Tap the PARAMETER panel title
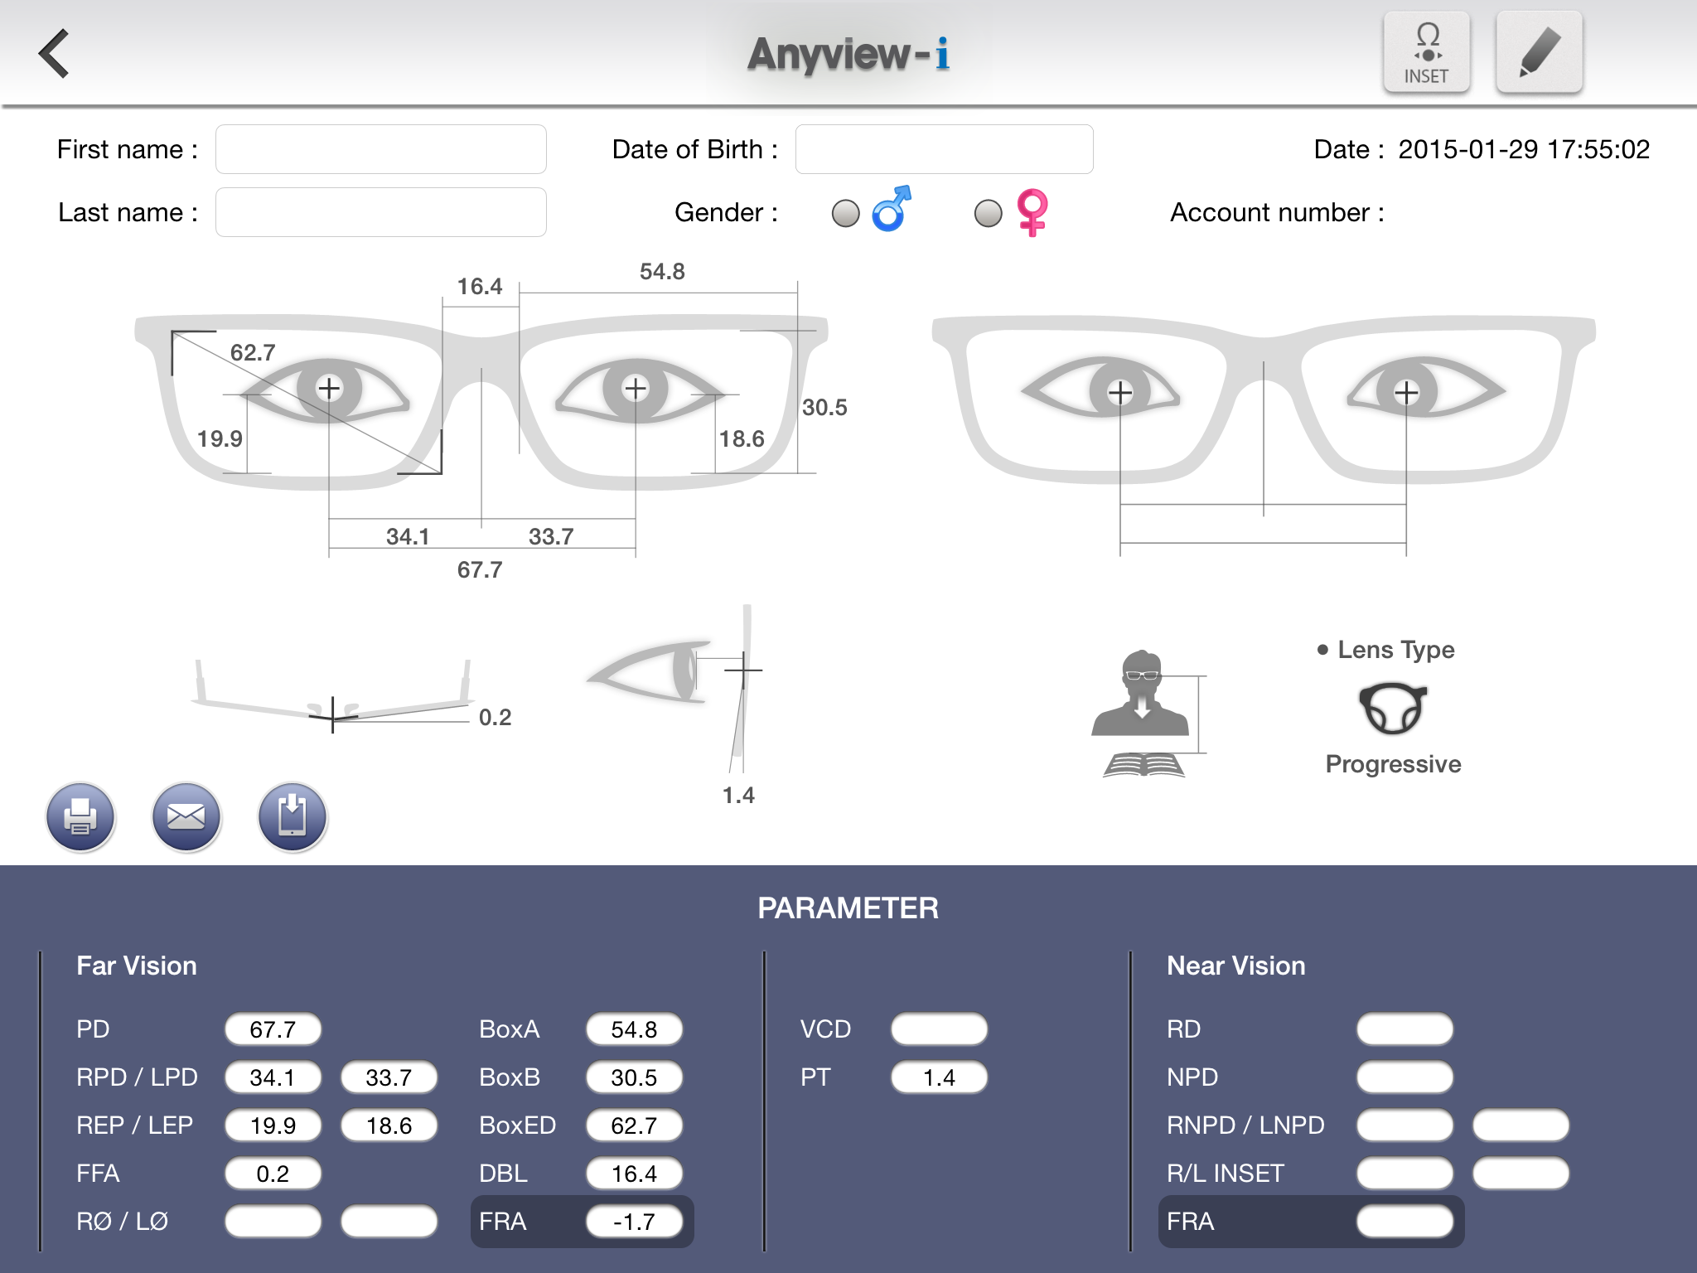The width and height of the screenshot is (1697, 1273). [848, 908]
